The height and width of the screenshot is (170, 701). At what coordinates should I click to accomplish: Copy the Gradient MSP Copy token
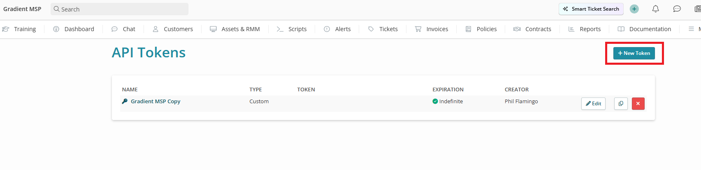(621, 104)
